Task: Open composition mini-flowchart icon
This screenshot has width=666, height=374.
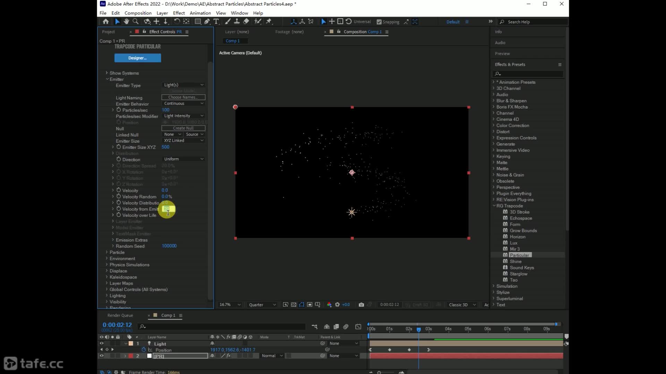Action: tap(314, 327)
